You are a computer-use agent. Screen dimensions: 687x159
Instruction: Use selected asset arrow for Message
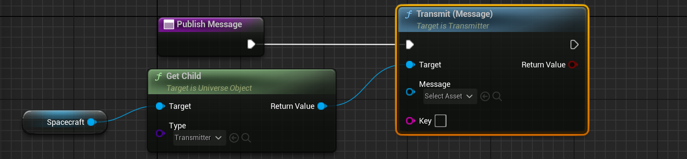pos(485,96)
